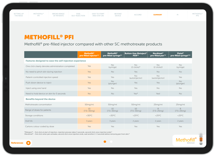Click 'Features designed to ease the self-injection experience'
Image resolution: width=216 pixels, height=157 pixels.
[56, 61]
